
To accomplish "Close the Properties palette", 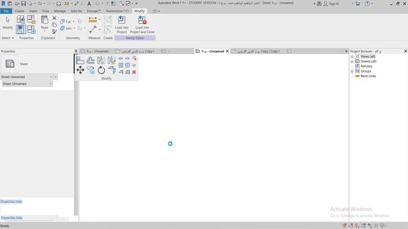I will pyautogui.click(x=76, y=51).
